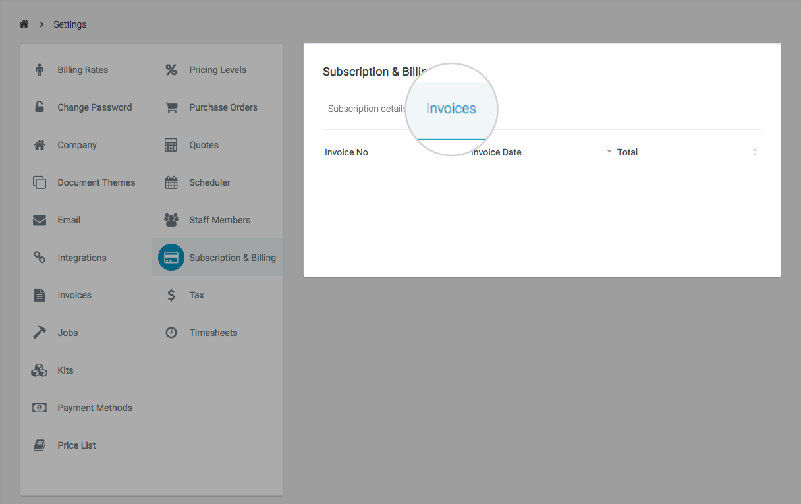Click sort arrows at right of Total column
The image size is (801, 504).
tap(755, 152)
